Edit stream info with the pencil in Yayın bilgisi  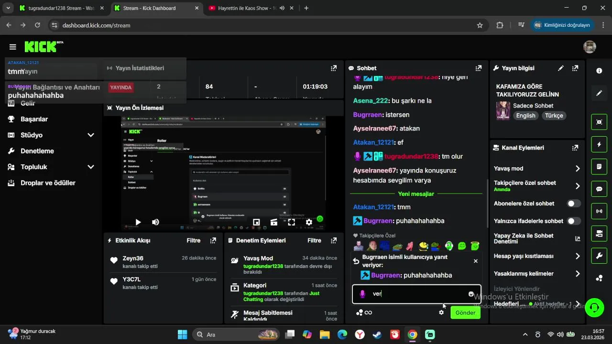pyautogui.click(x=561, y=68)
